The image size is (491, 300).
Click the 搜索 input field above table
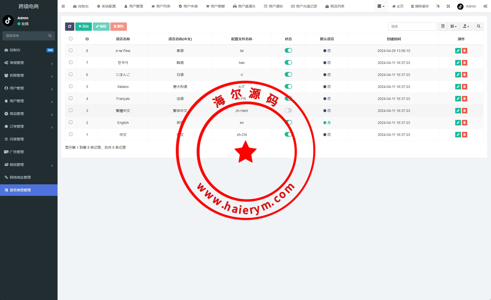point(412,26)
